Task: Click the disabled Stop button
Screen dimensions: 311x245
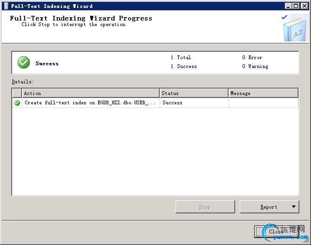Action: click(x=205, y=207)
